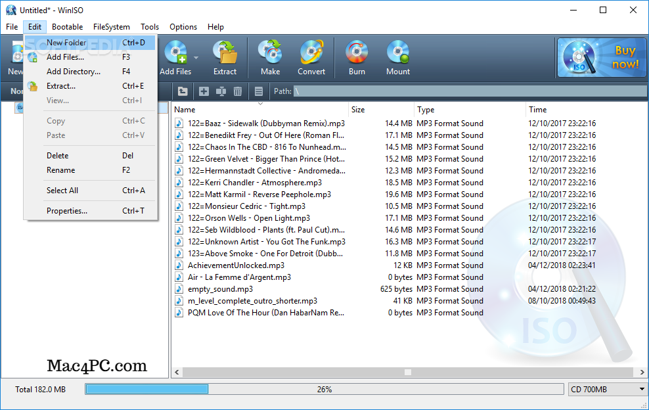Click the Above Smoke track's file icon
This screenshot has width=649, height=410.
click(x=179, y=254)
